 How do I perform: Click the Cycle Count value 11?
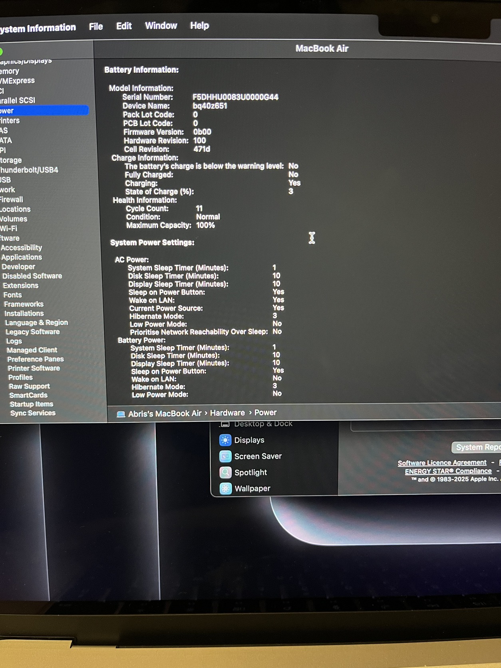click(x=199, y=209)
